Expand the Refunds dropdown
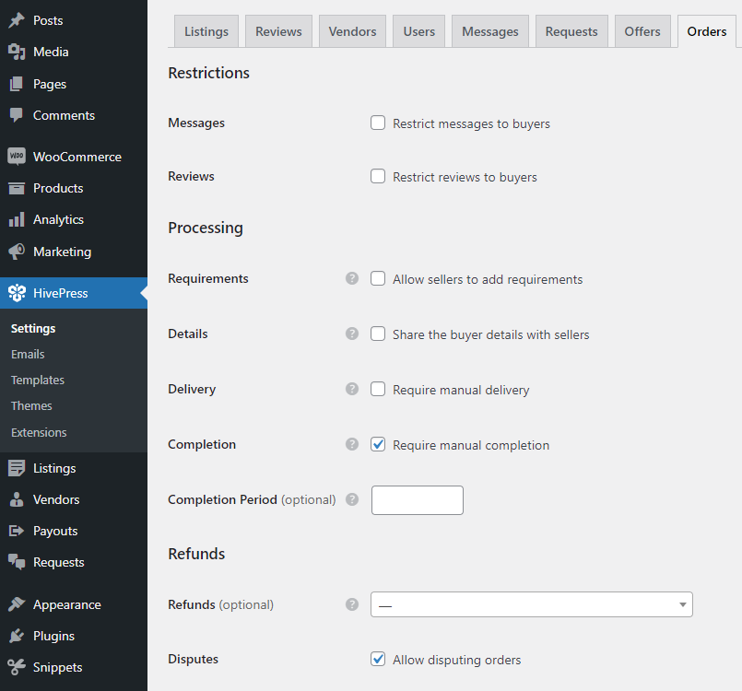 (531, 604)
